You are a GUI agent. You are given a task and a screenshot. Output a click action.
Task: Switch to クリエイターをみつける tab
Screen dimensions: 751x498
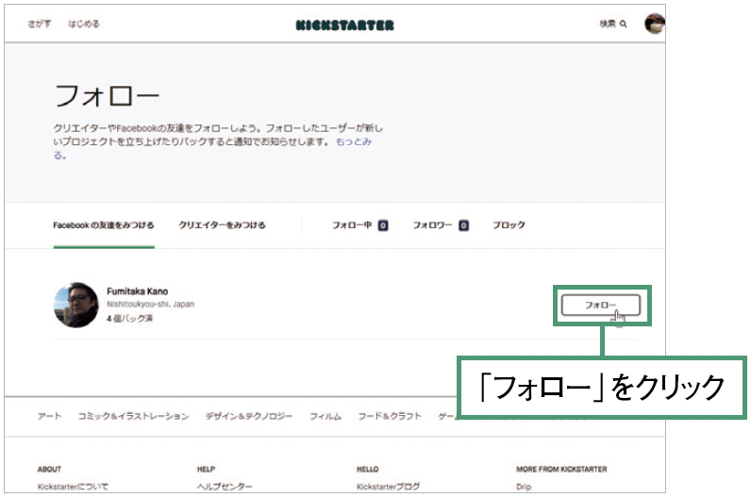pyautogui.click(x=222, y=225)
